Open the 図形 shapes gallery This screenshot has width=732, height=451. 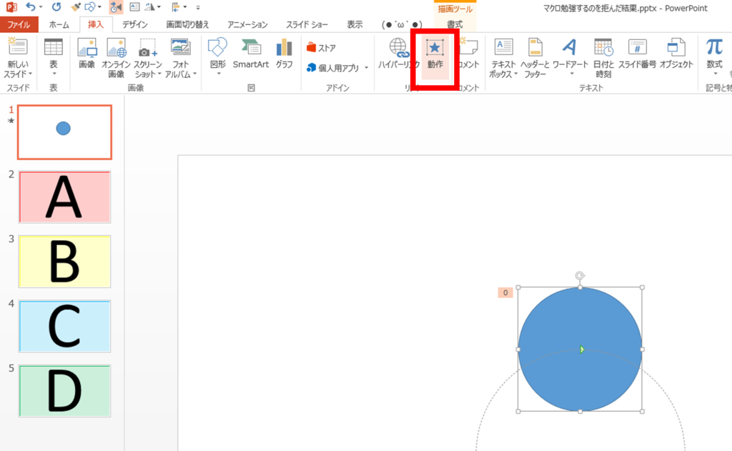[x=218, y=57]
